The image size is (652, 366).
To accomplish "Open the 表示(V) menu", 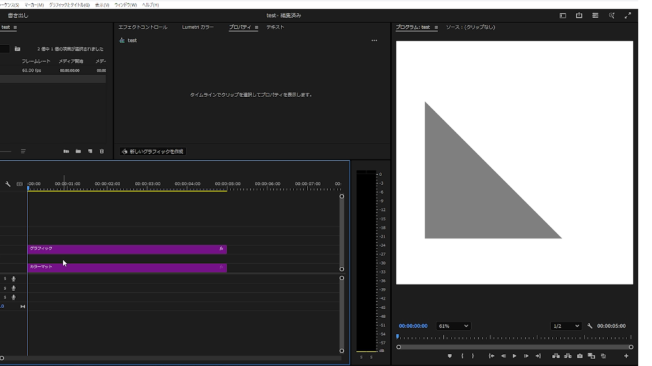I will [x=102, y=5].
